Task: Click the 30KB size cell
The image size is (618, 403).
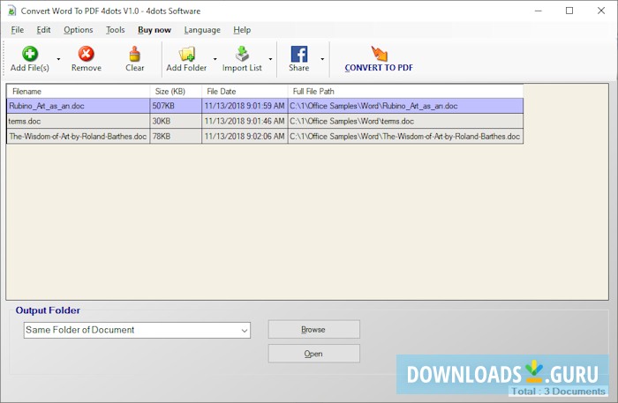Action: (x=176, y=121)
